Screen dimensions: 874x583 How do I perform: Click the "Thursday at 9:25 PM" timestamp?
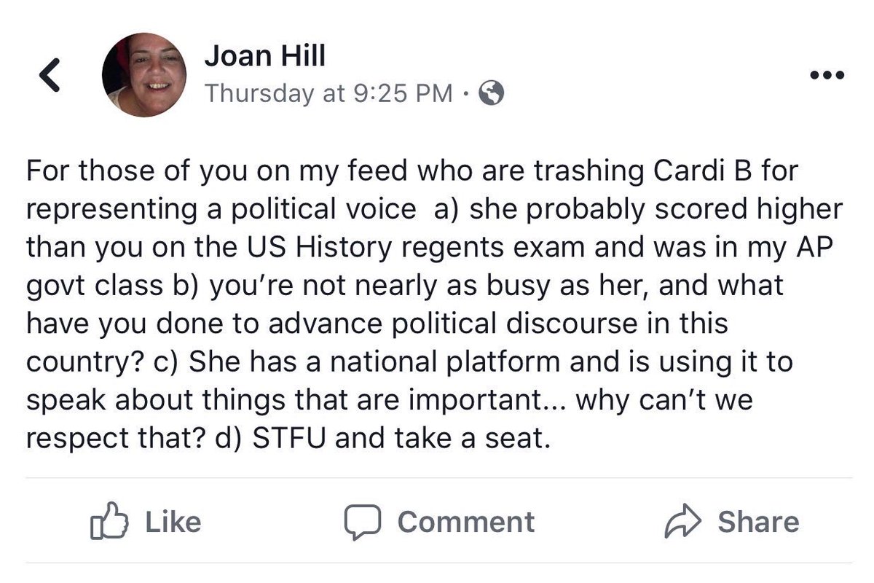[328, 93]
